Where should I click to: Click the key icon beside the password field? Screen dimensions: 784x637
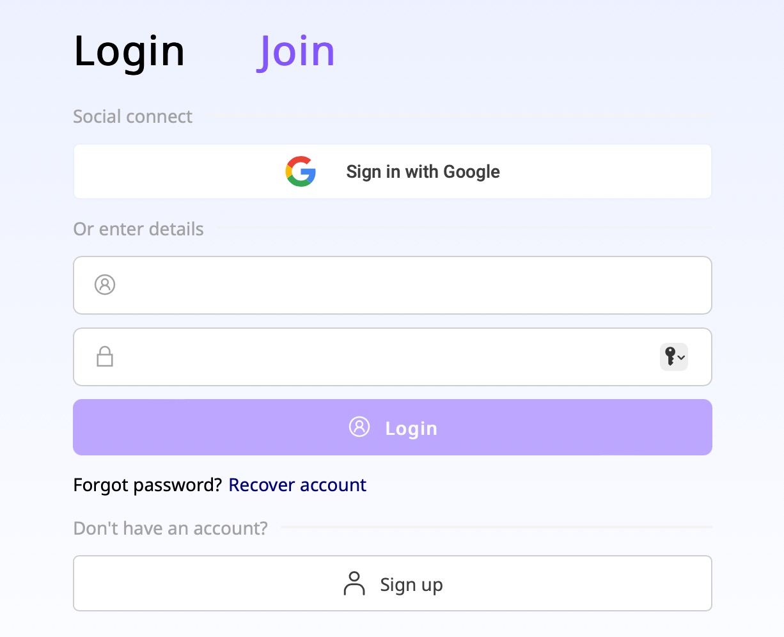click(671, 357)
